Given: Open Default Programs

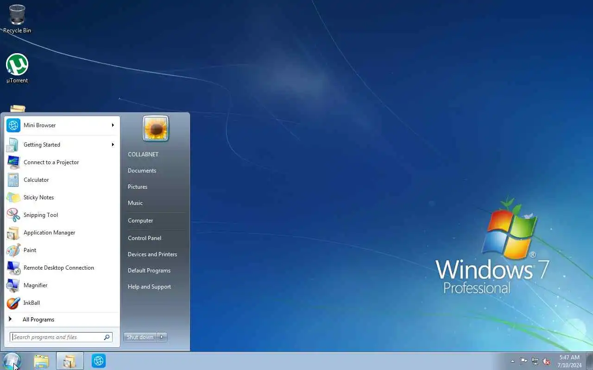Looking at the screenshot, I should click(x=149, y=271).
